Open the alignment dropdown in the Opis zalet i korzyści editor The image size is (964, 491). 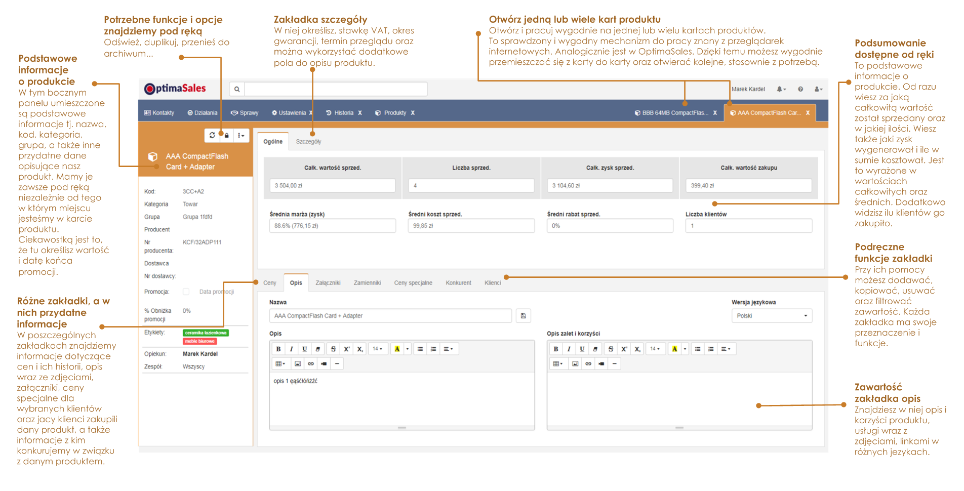(x=726, y=349)
